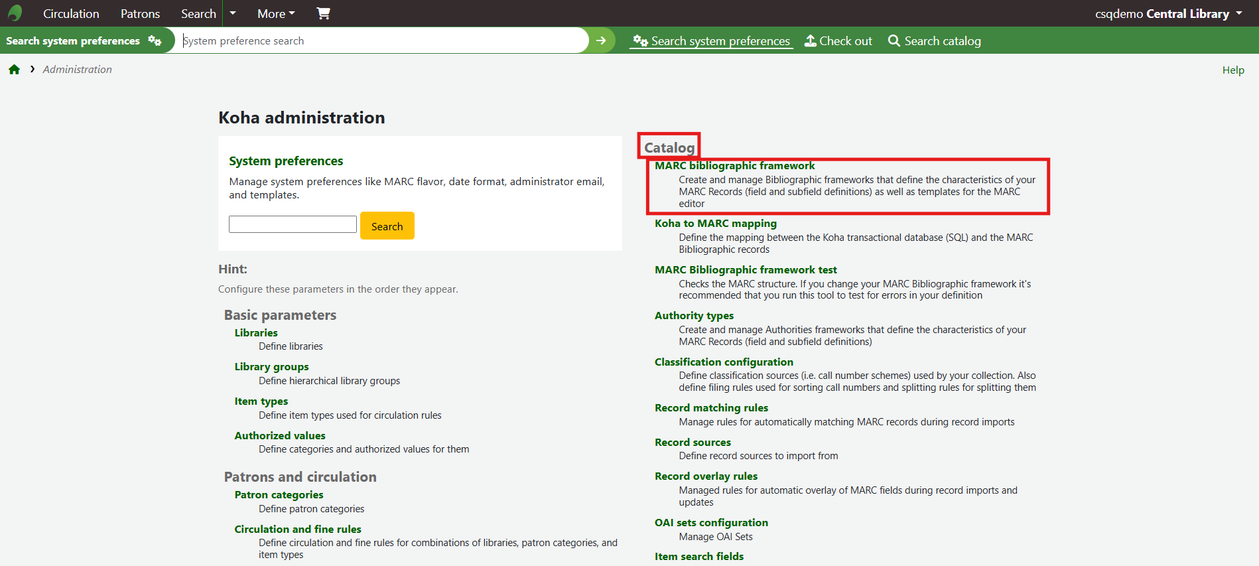
Task: Click the search options gears icon
Action: (155, 40)
